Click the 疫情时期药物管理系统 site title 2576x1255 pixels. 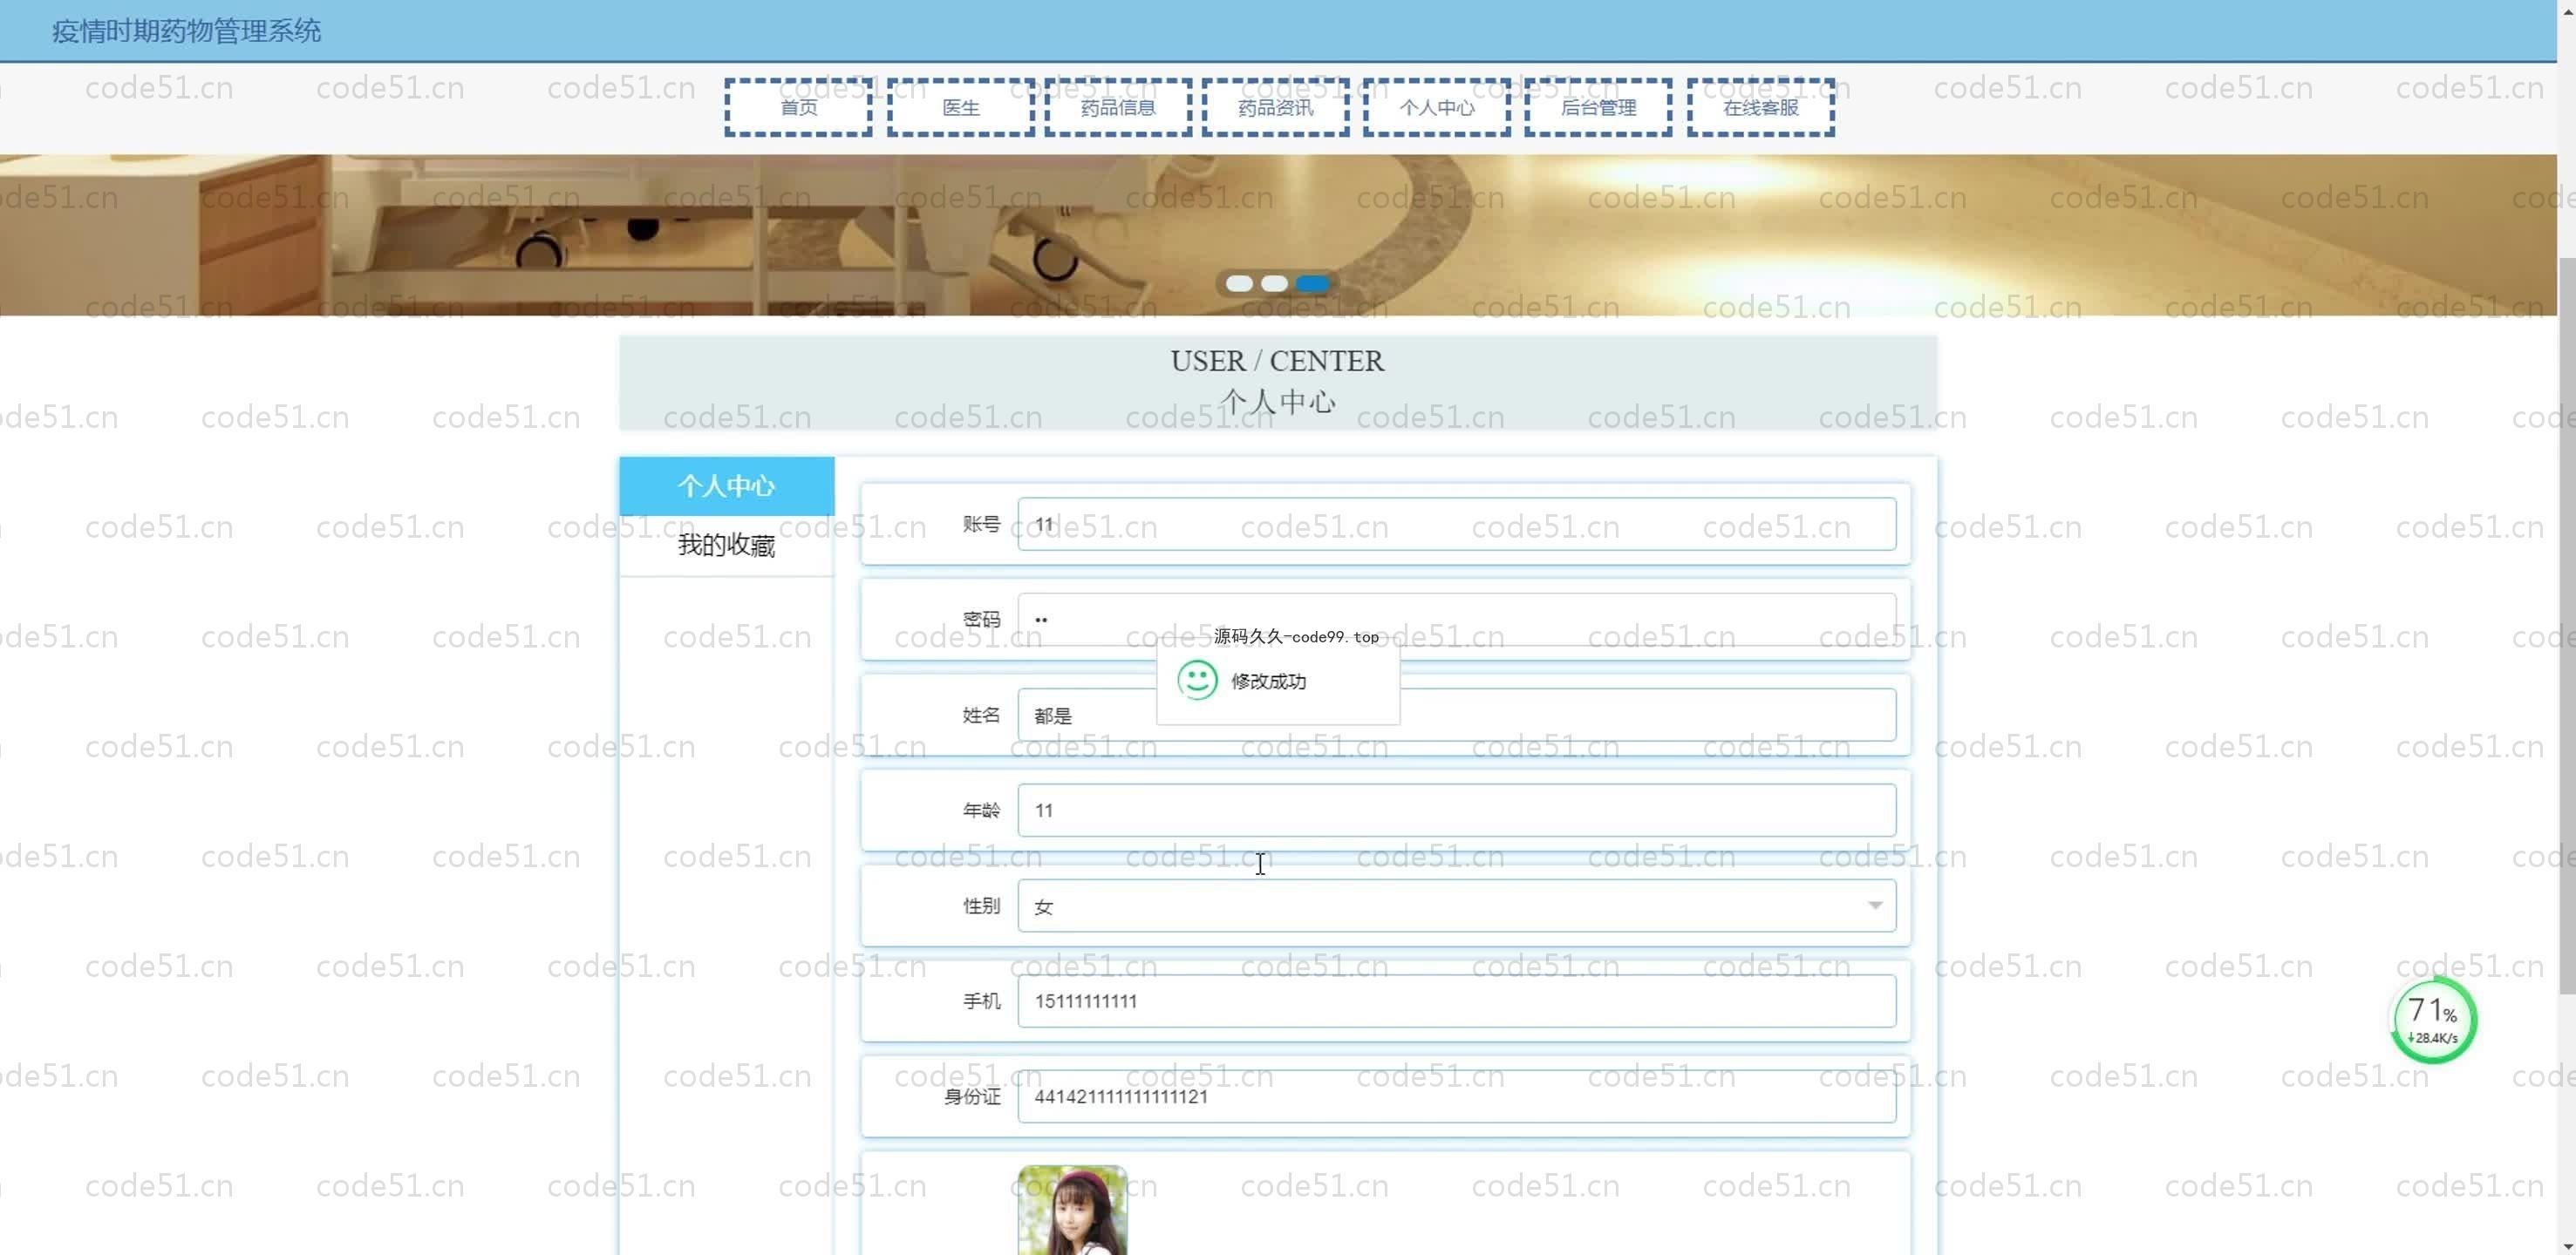pyautogui.click(x=186, y=31)
